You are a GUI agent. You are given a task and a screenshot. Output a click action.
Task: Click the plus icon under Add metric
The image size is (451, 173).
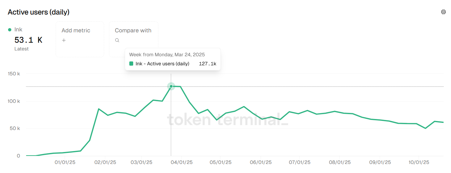pyautogui.click(x=64, y=40)
